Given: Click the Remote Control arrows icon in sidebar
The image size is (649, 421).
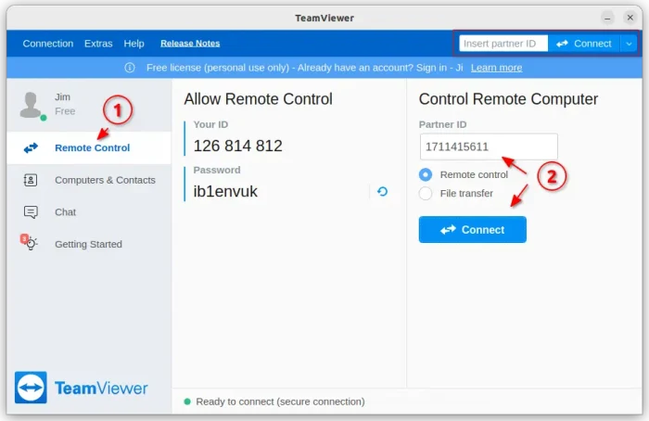Looking at the screenshot, I should (31, 147).
